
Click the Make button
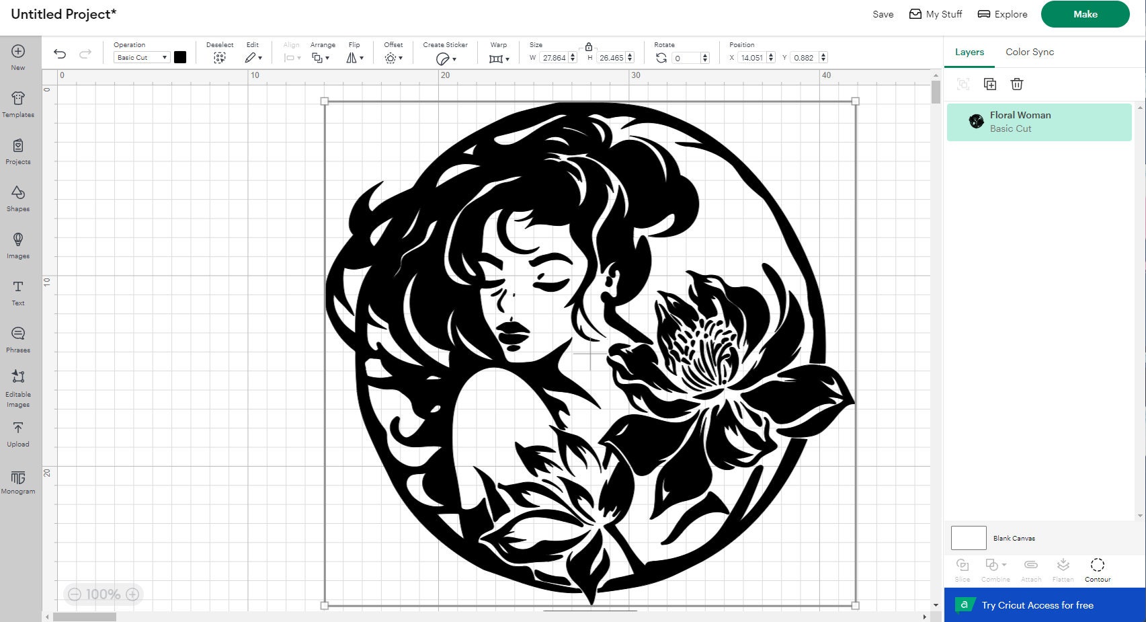[1085, 13]
